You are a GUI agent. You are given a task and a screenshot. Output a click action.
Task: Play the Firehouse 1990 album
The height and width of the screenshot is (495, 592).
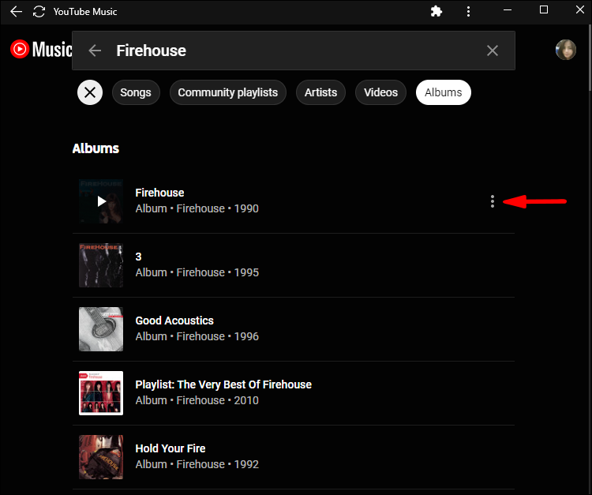pos(101,201)
